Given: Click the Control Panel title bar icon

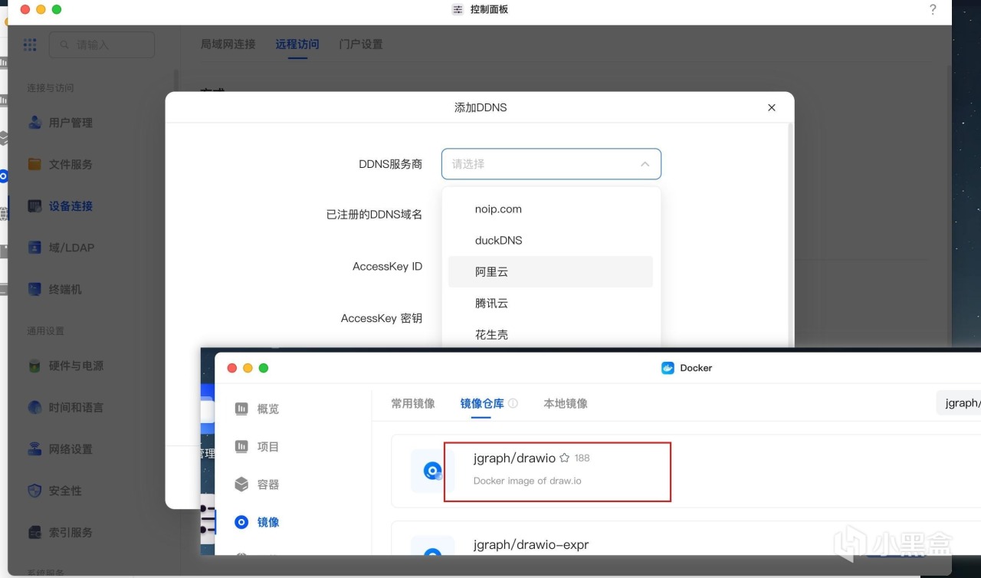Looking at the screenshot, I should [458, 10].
